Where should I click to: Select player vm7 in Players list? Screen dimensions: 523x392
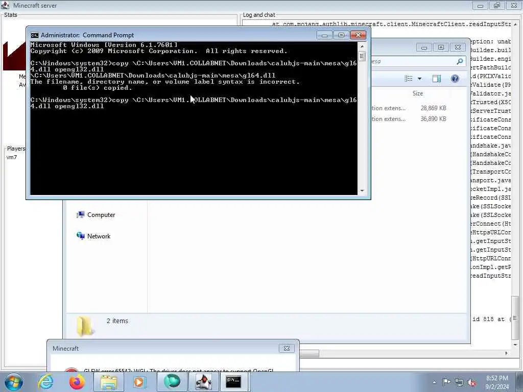(x=12, y=157)
